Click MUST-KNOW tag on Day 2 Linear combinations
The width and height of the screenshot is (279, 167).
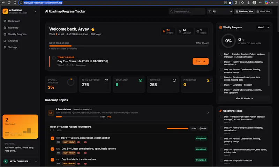[x=69, y=153]
